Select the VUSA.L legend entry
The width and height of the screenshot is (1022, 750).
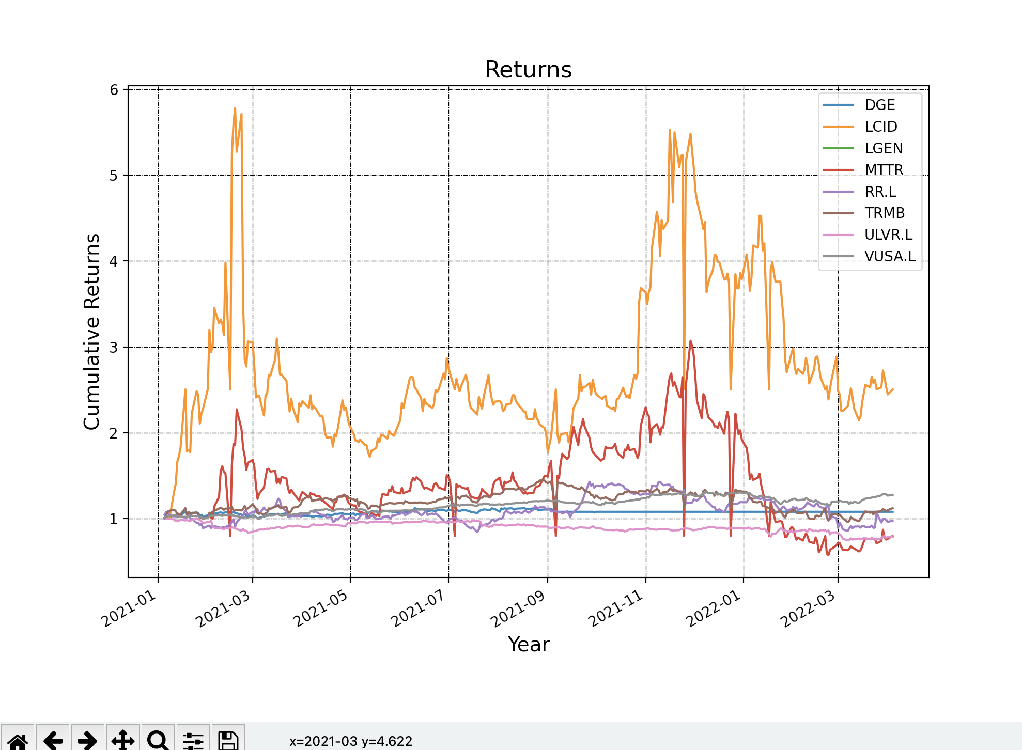click(889, 256)
